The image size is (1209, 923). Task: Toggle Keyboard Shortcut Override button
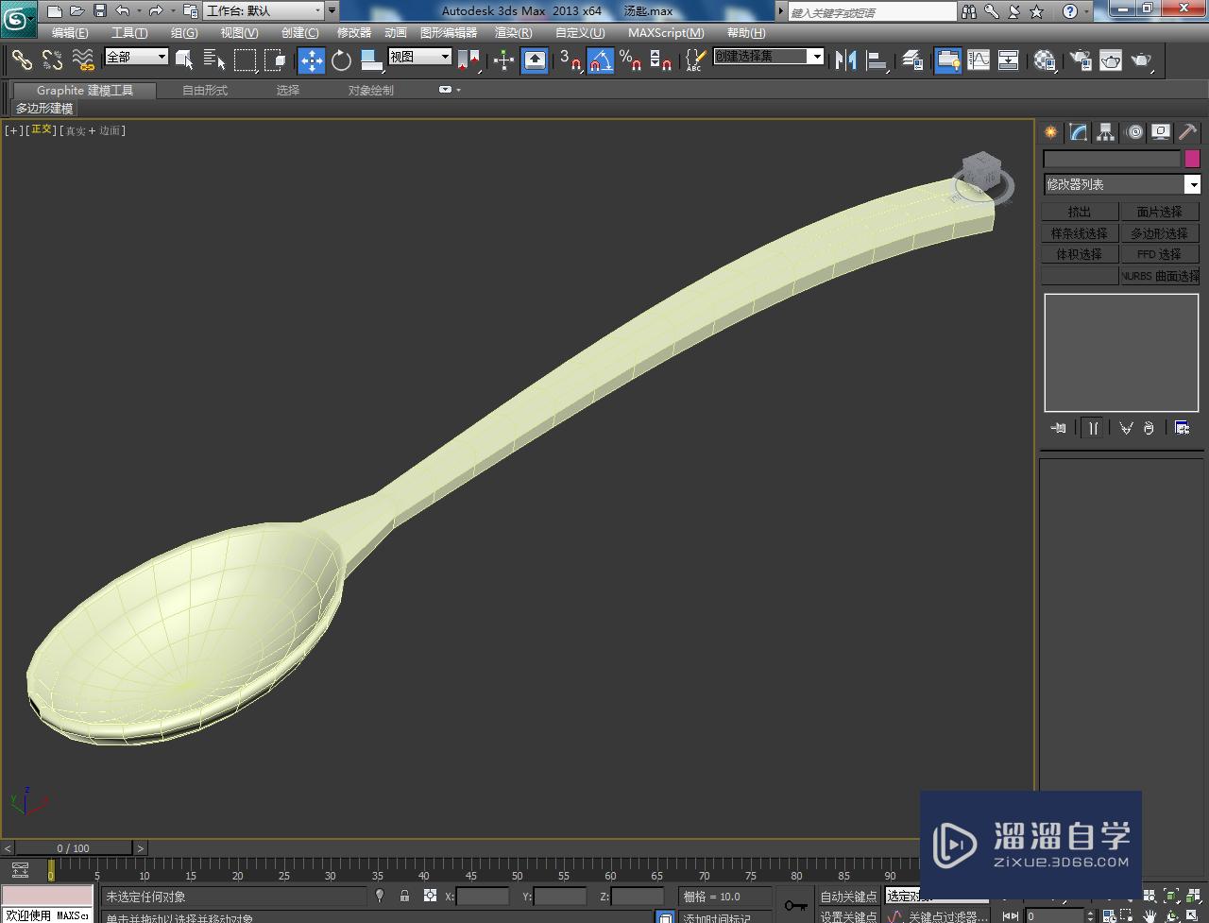tap(535, 60)
